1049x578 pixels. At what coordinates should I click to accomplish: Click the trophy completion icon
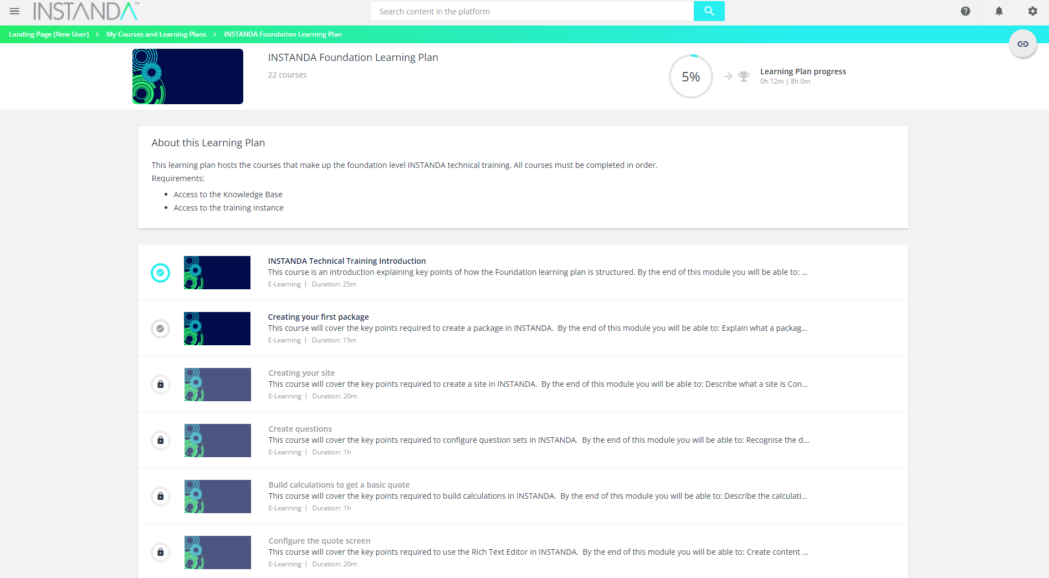tap(744, 76)
